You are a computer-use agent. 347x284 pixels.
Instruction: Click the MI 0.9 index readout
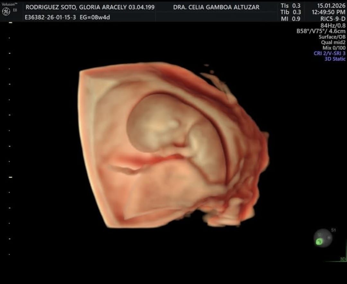pyautogui.click(x=290, y=19)
